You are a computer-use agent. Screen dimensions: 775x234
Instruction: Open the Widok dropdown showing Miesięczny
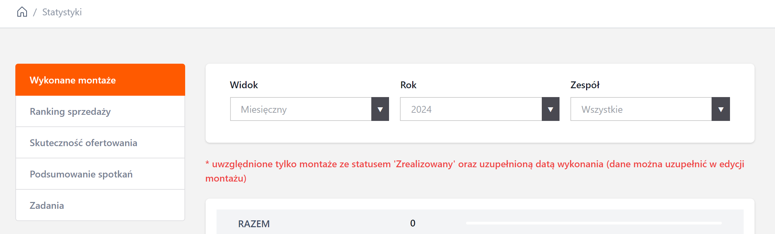tap(301, 109)
